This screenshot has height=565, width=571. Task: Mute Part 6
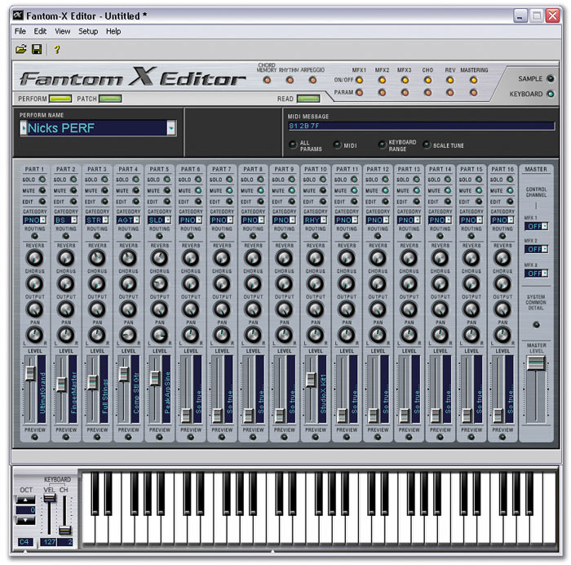tap(199, 189)
